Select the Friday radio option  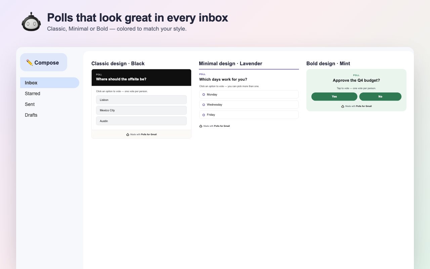[x=249, y=115]
